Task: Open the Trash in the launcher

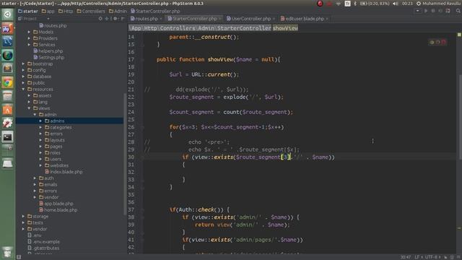Action: click(7, 253)
